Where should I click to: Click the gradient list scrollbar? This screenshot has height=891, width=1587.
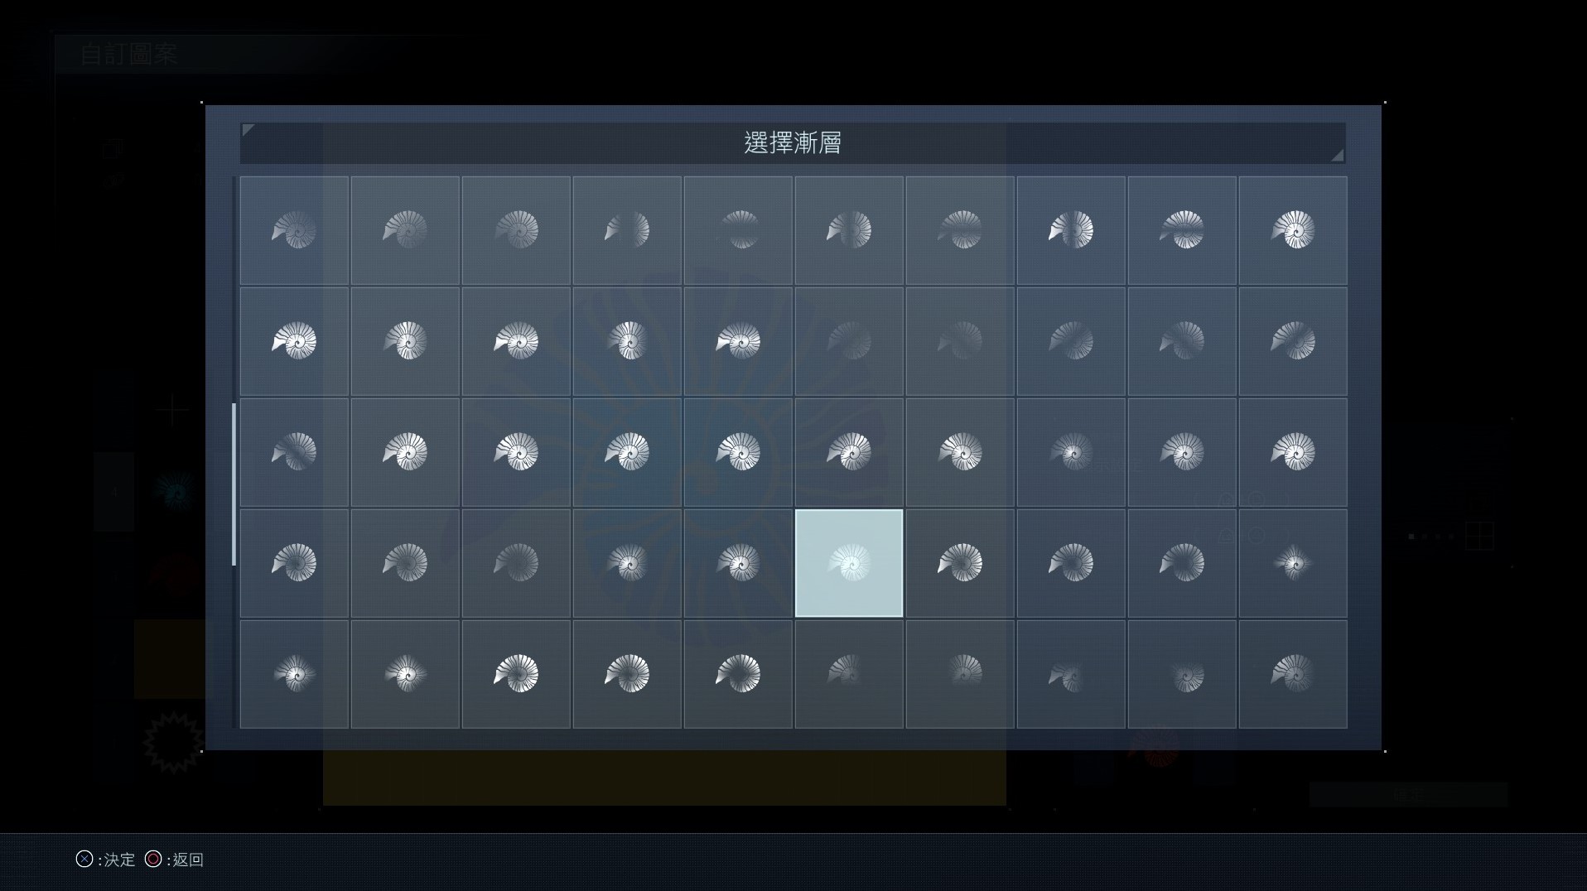pyautogui.click(x=234, y=484)
